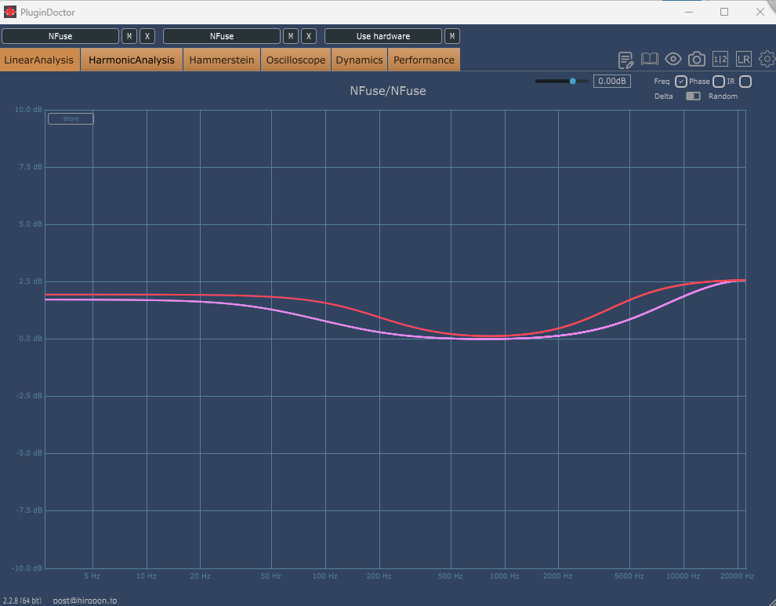Click the NFuse/NFuse graph title
This screenshot has height=606, width=776.
coord(388,91)
